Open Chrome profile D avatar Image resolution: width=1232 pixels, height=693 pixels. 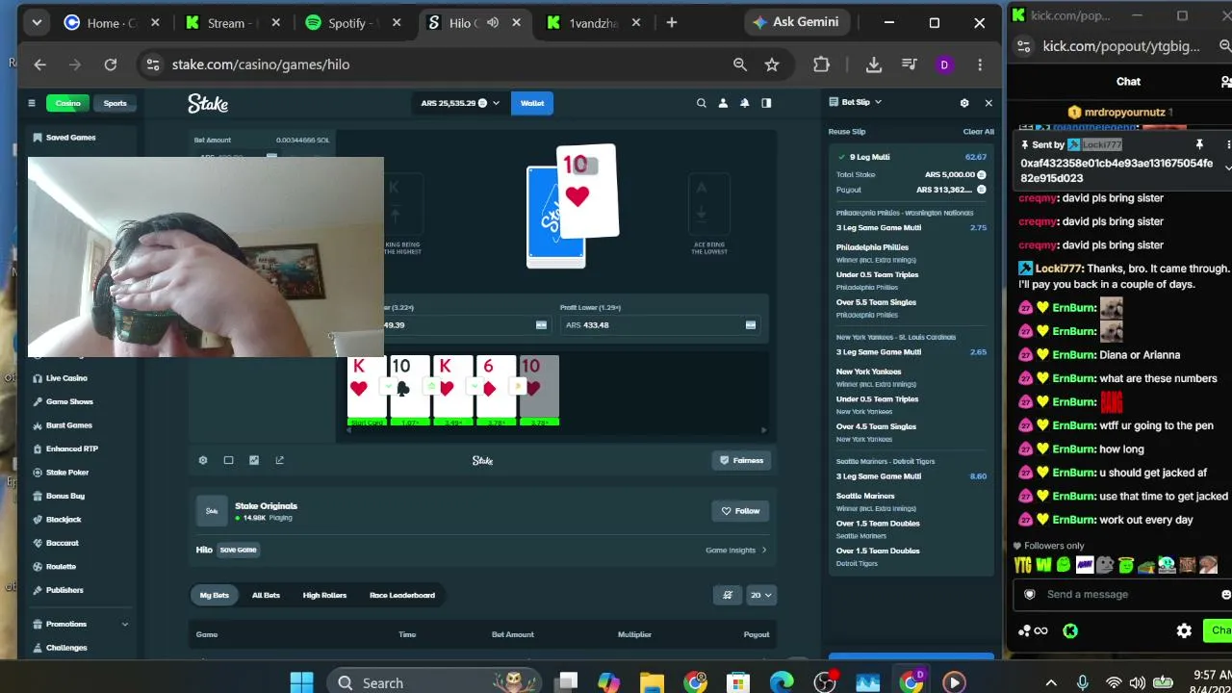pos(944,64)
